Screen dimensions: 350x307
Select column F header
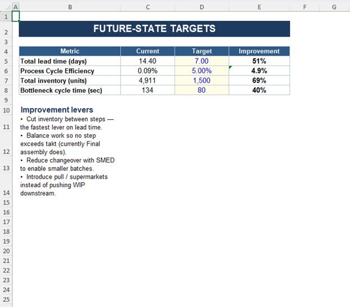pyautogui.click(x=305, y=7)
